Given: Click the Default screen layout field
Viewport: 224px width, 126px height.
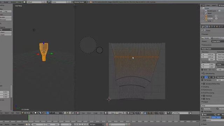Looking at the screenshot, I should point(34,2).
